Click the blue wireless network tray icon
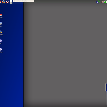The image size is (107, 107). (x=98, y=2)
